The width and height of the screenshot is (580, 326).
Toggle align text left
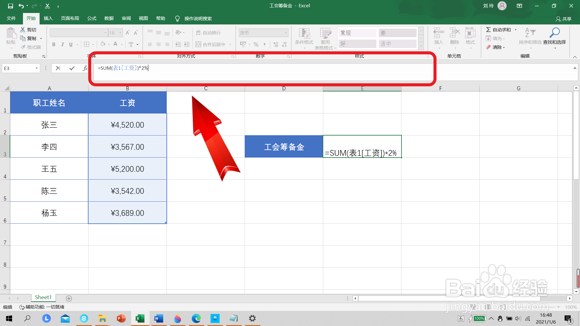[x=150, y=44]
